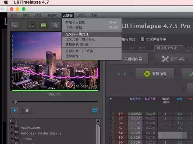193x144 pixels.
Task: Open the Apple menu
Action: [6, 2]
